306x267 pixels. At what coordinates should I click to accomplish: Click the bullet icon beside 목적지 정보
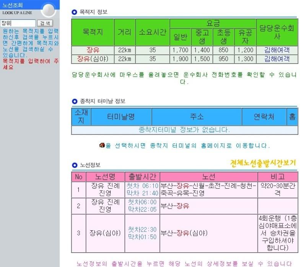click(x=75, y=12)
